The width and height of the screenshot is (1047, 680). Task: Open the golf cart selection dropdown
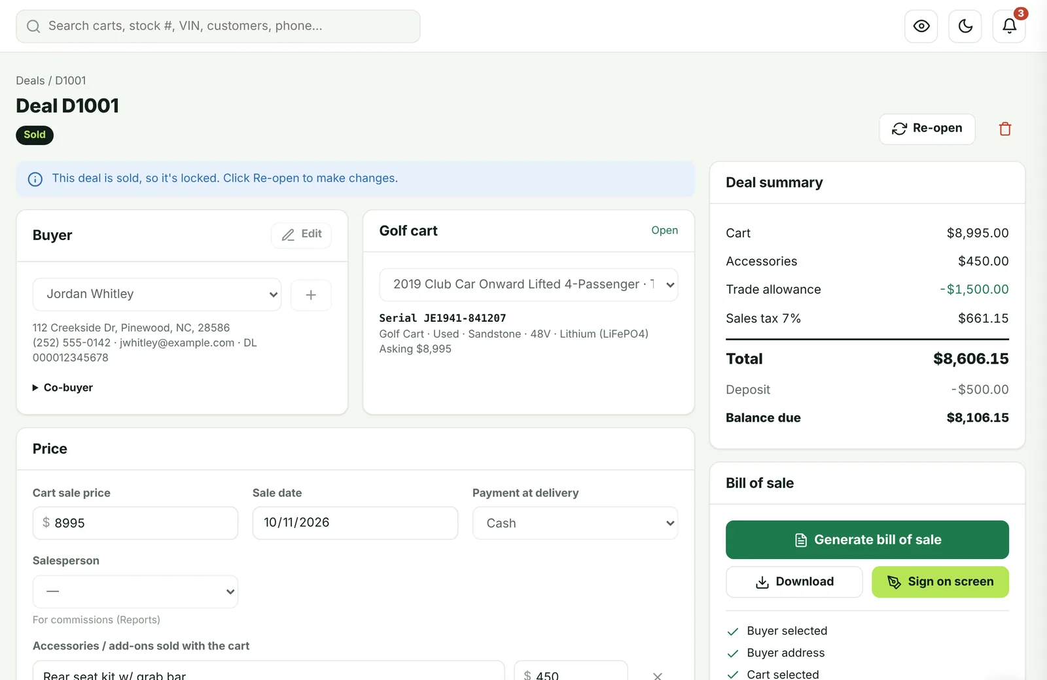529,285
